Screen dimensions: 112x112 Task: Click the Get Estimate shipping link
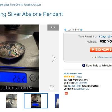[x=81, y=83]
